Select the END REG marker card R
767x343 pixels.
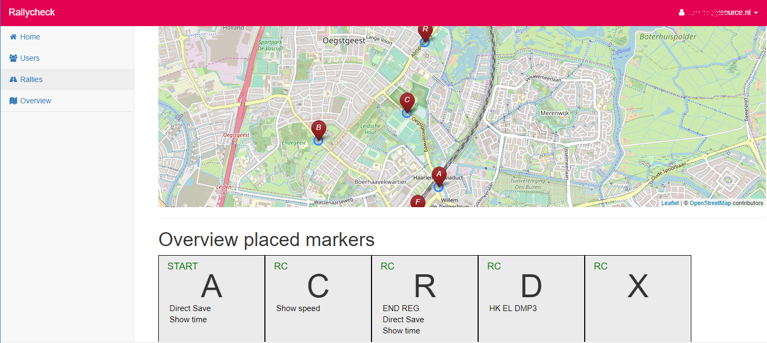[425, 298]
